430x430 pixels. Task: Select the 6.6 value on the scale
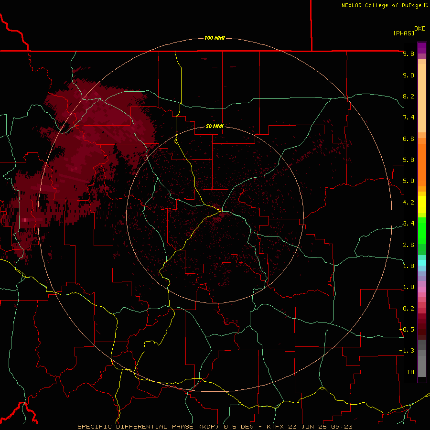(x=408, y=139)
